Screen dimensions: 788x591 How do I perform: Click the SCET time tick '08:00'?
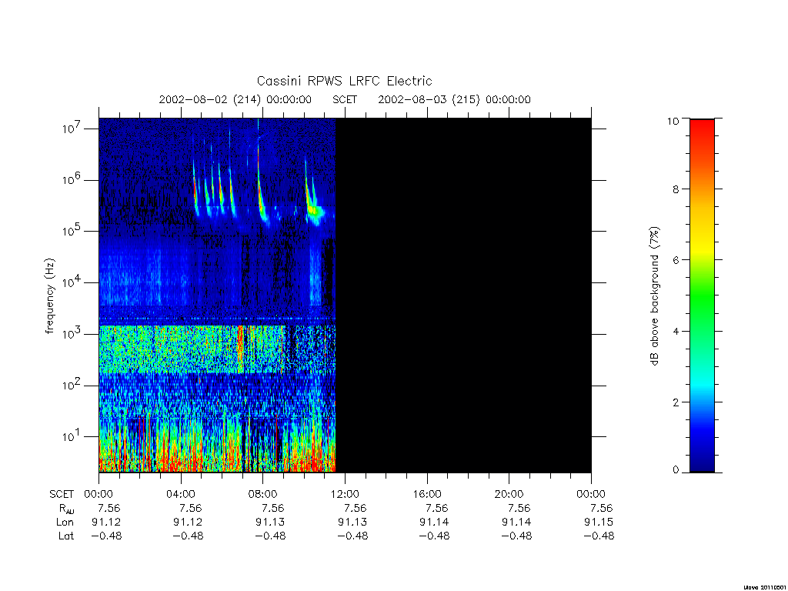coord(262,494)
